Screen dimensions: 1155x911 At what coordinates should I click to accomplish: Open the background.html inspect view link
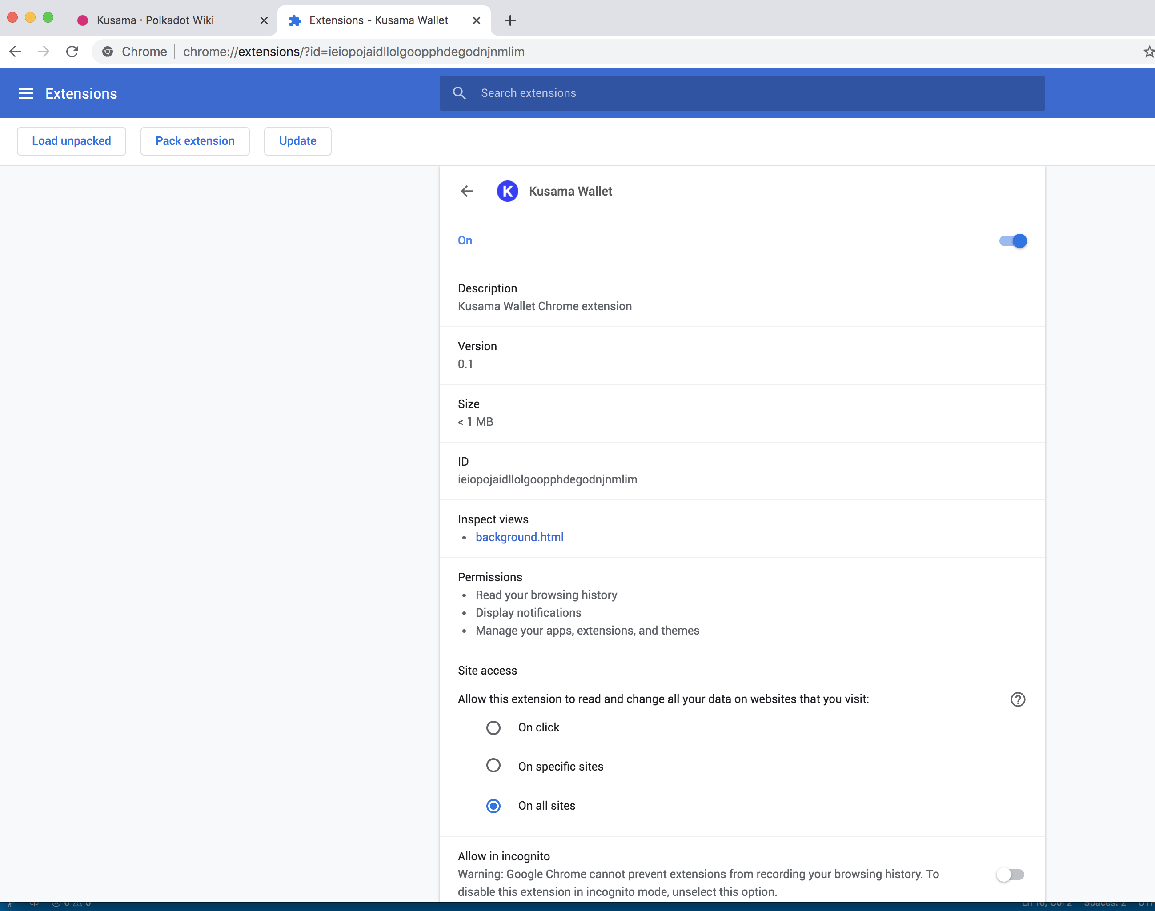click(519, 537)
